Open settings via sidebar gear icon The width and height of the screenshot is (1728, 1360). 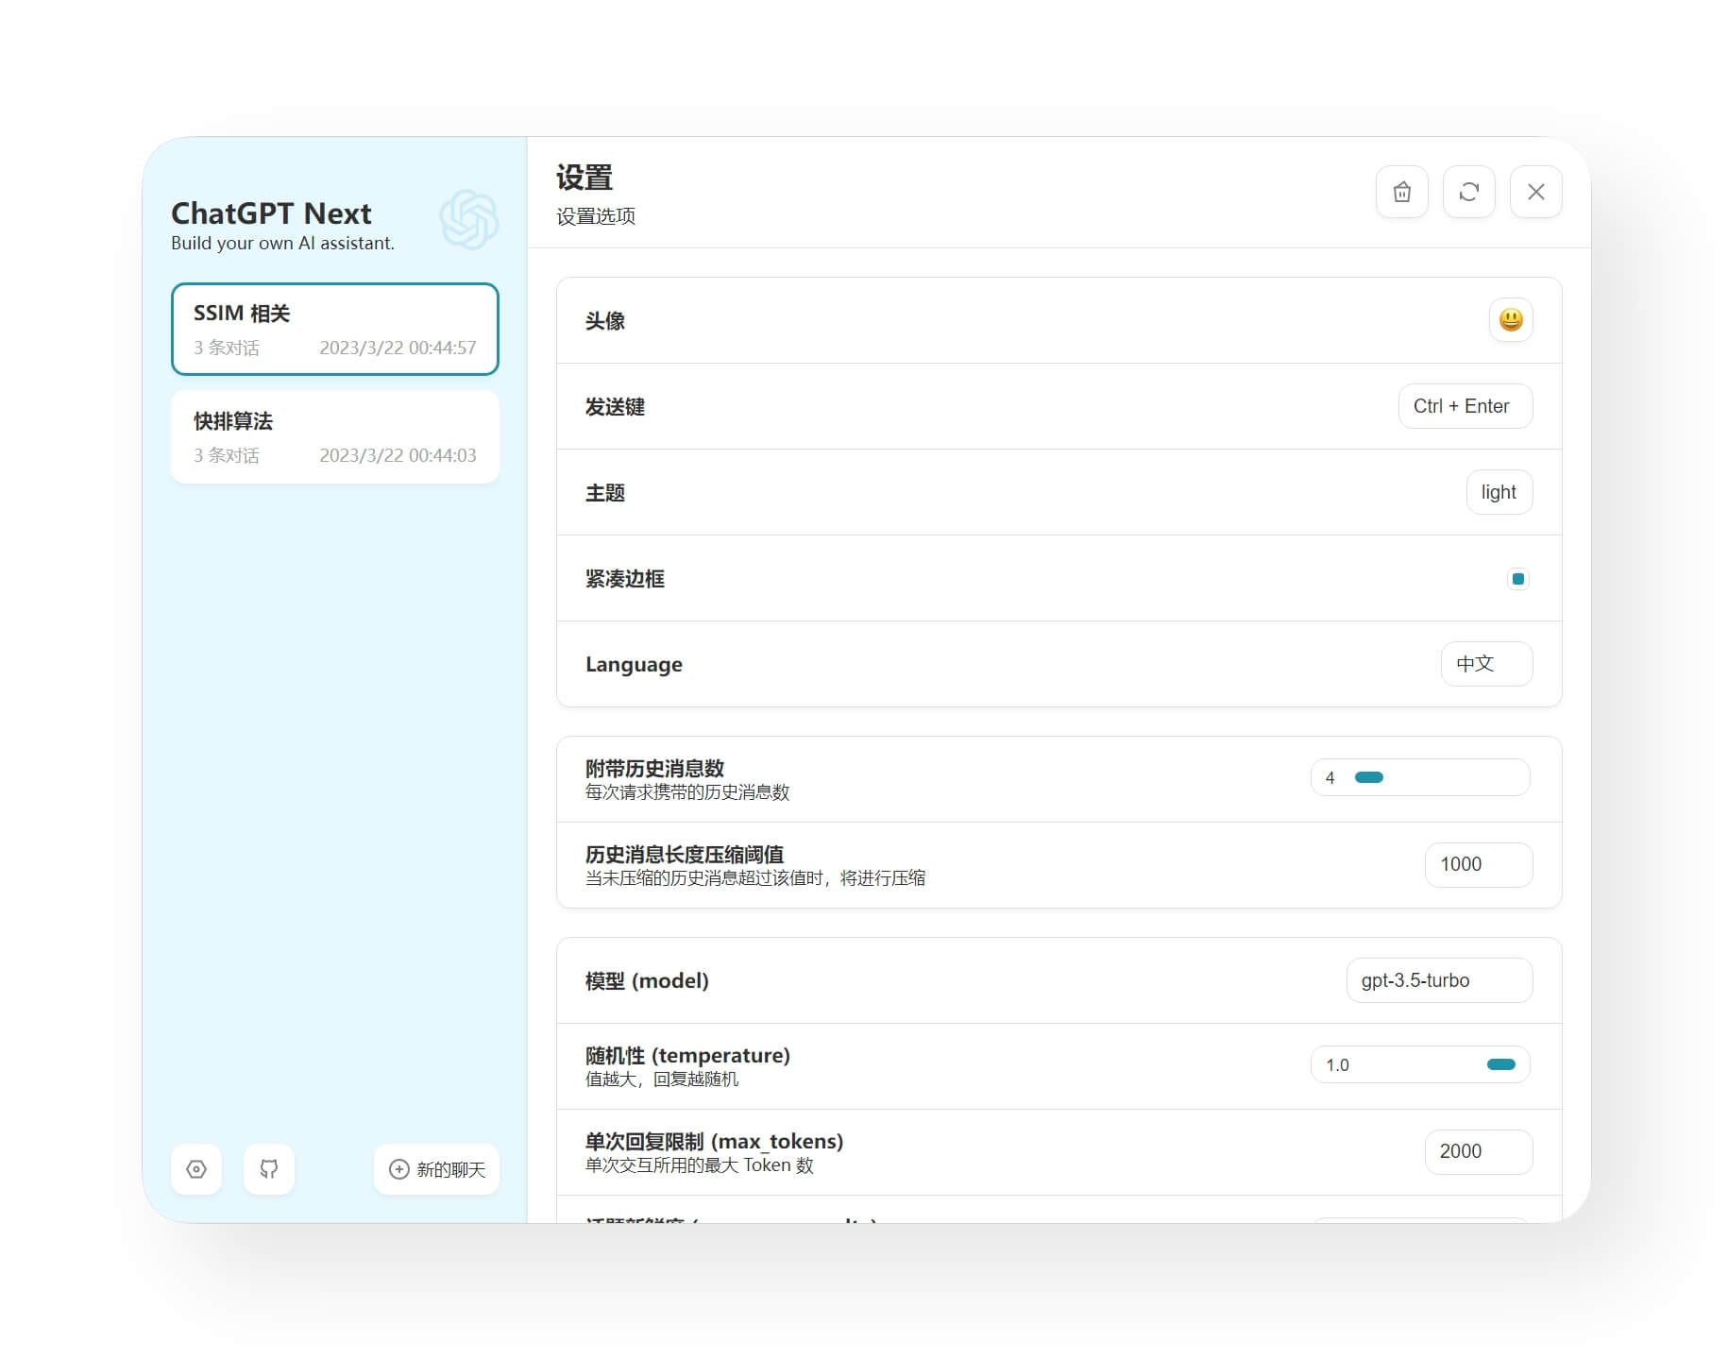(x=196, y=1169)
